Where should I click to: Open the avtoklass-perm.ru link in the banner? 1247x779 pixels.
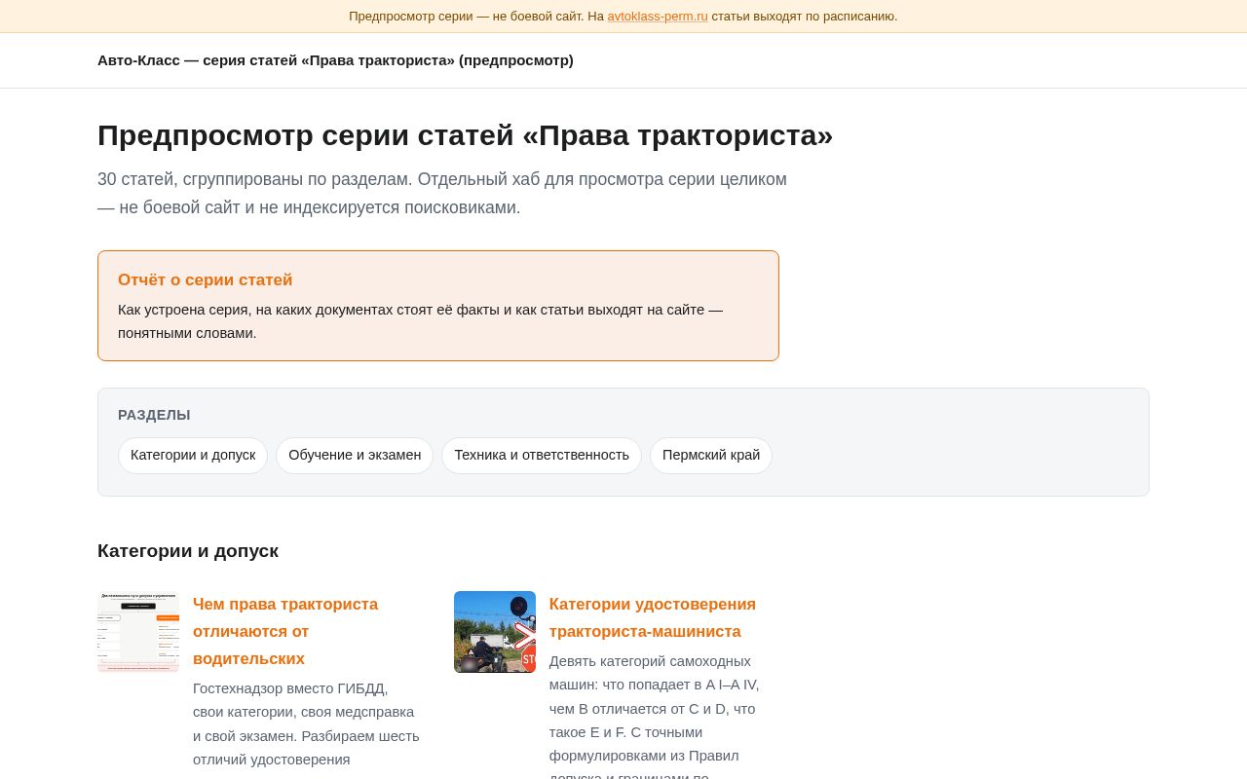(x=658, y=17)
